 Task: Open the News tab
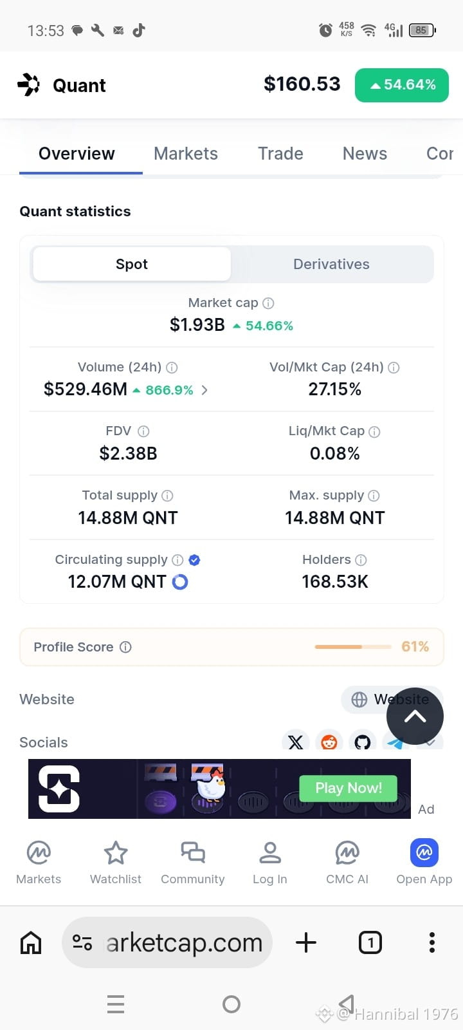pyautogui.click(x=365, y=154)
